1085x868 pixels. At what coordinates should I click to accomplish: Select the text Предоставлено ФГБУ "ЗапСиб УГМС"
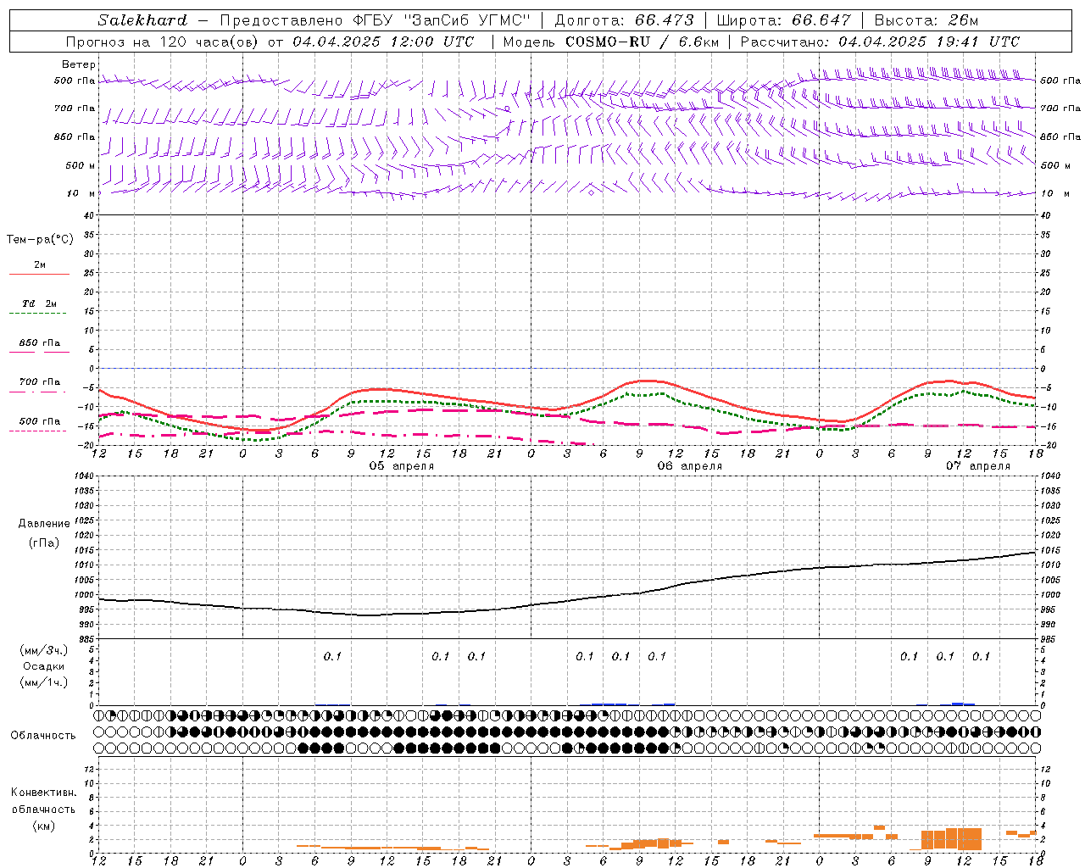coord(375,19)
